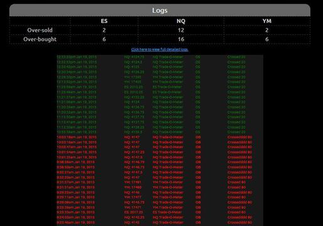Click the Over-sold row label
Screen dimensions: 323x226
(x=40, y=30)
